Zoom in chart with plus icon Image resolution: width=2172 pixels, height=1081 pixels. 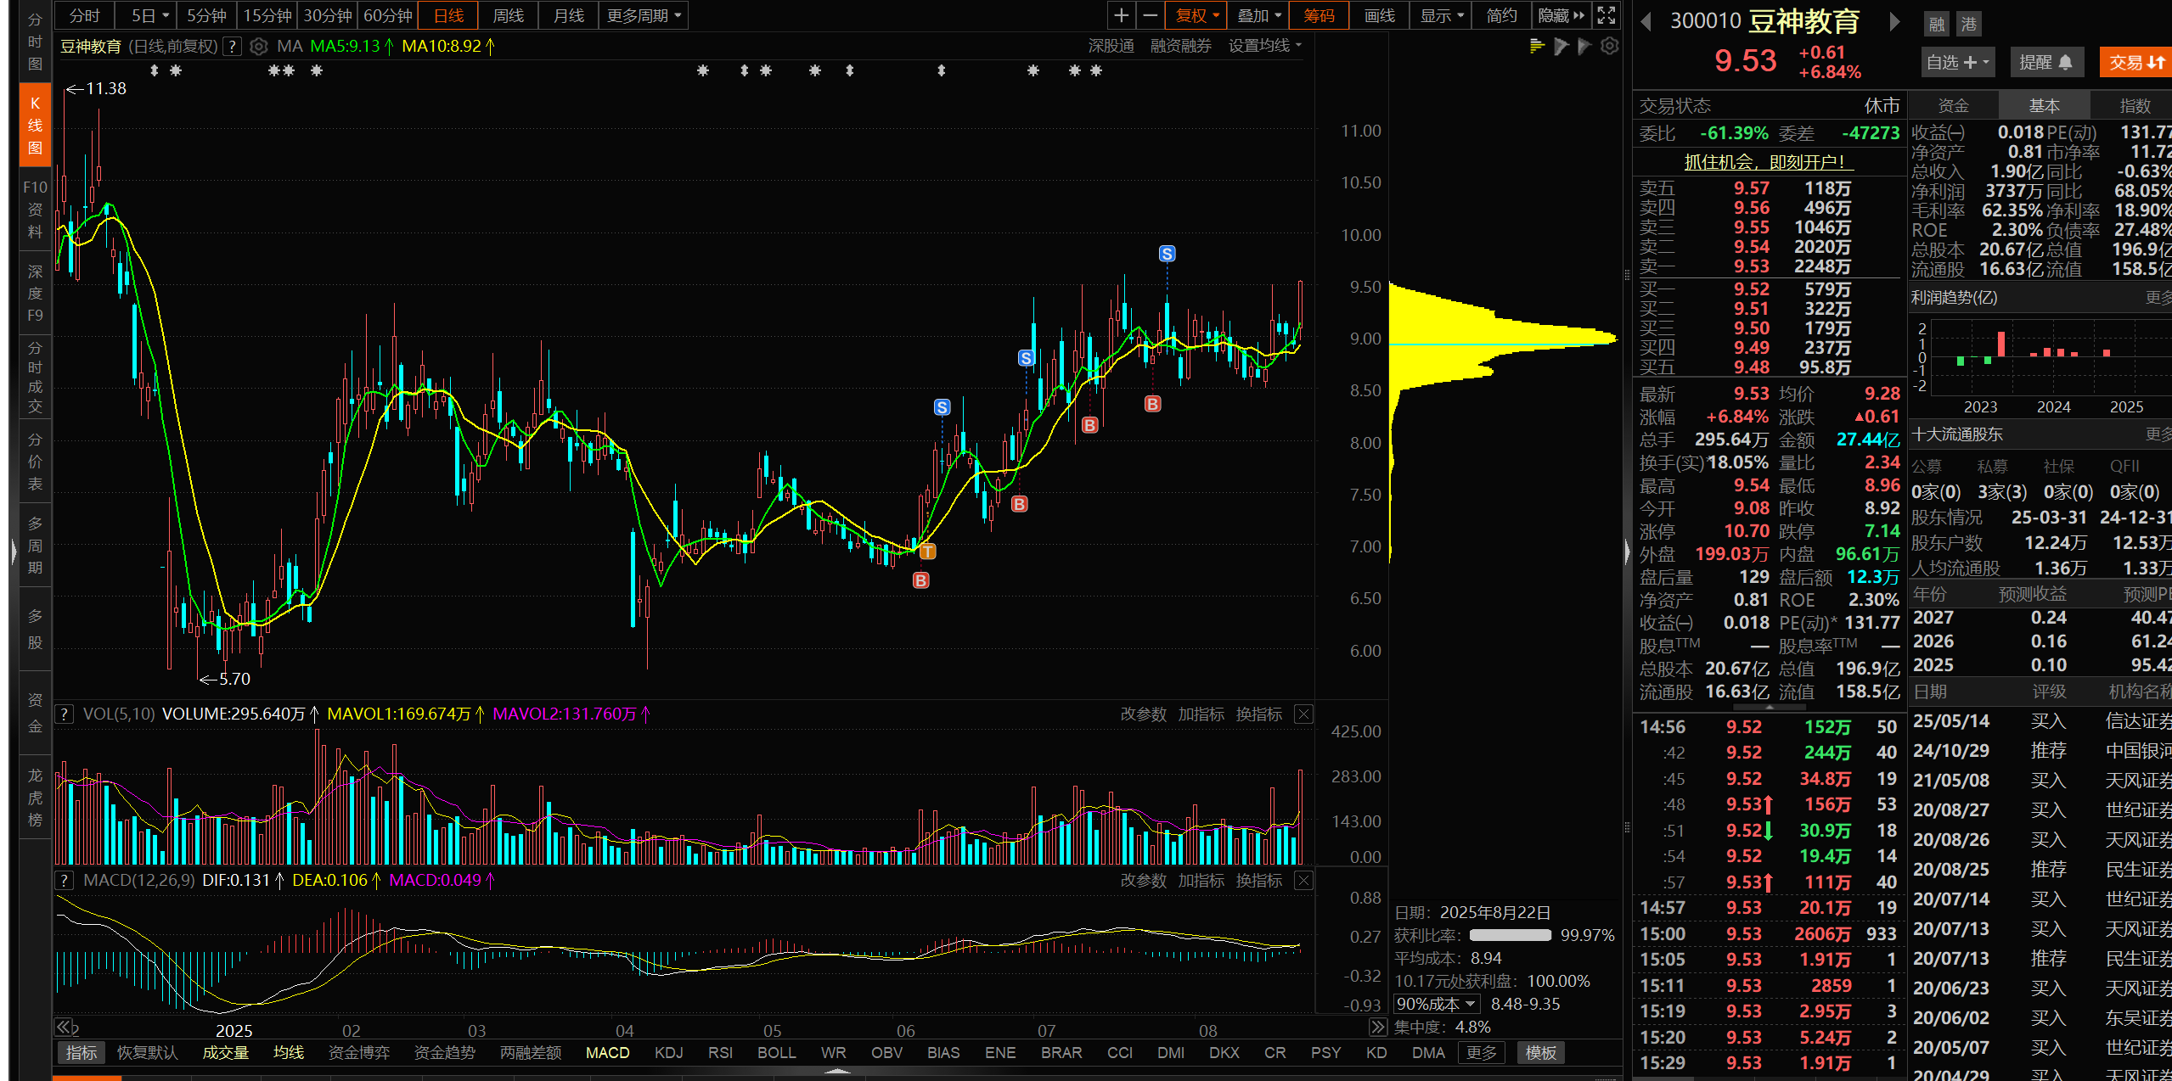tap(1121, 15)
